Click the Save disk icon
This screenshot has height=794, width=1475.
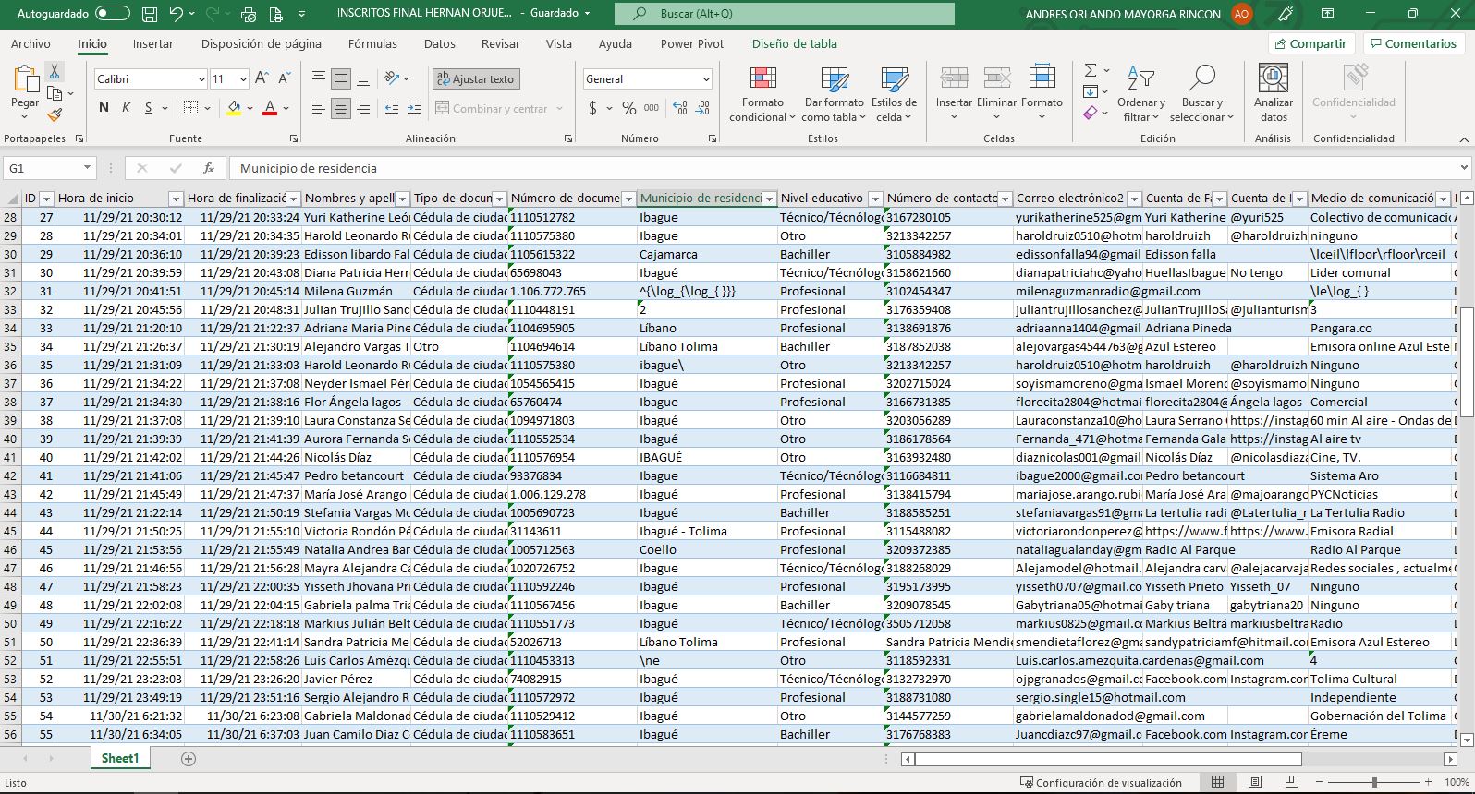[x=150, y=14]
